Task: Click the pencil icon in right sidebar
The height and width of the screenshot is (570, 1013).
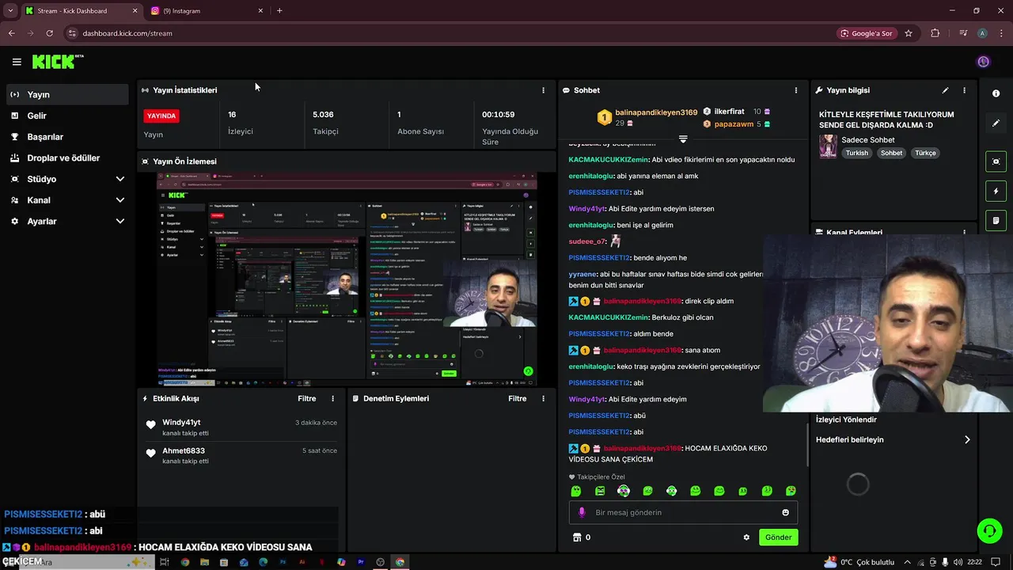Action: pyautogui.click(x=996, y=123)
